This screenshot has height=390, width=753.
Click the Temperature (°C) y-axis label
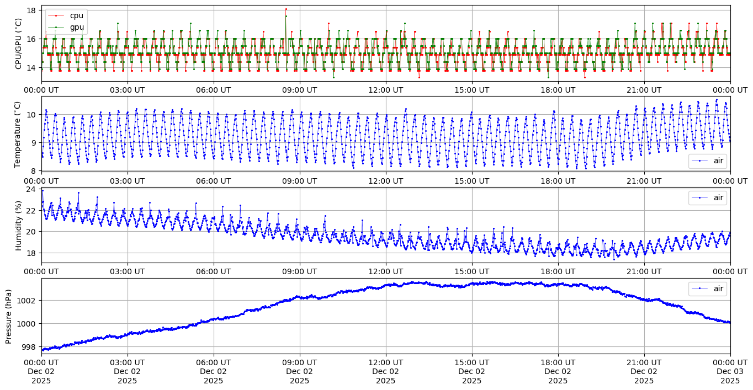point(18,134)
